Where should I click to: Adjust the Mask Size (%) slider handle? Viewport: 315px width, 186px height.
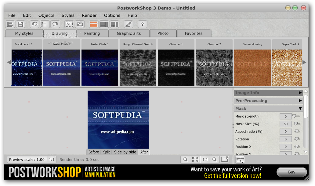[x=296, y=124]
